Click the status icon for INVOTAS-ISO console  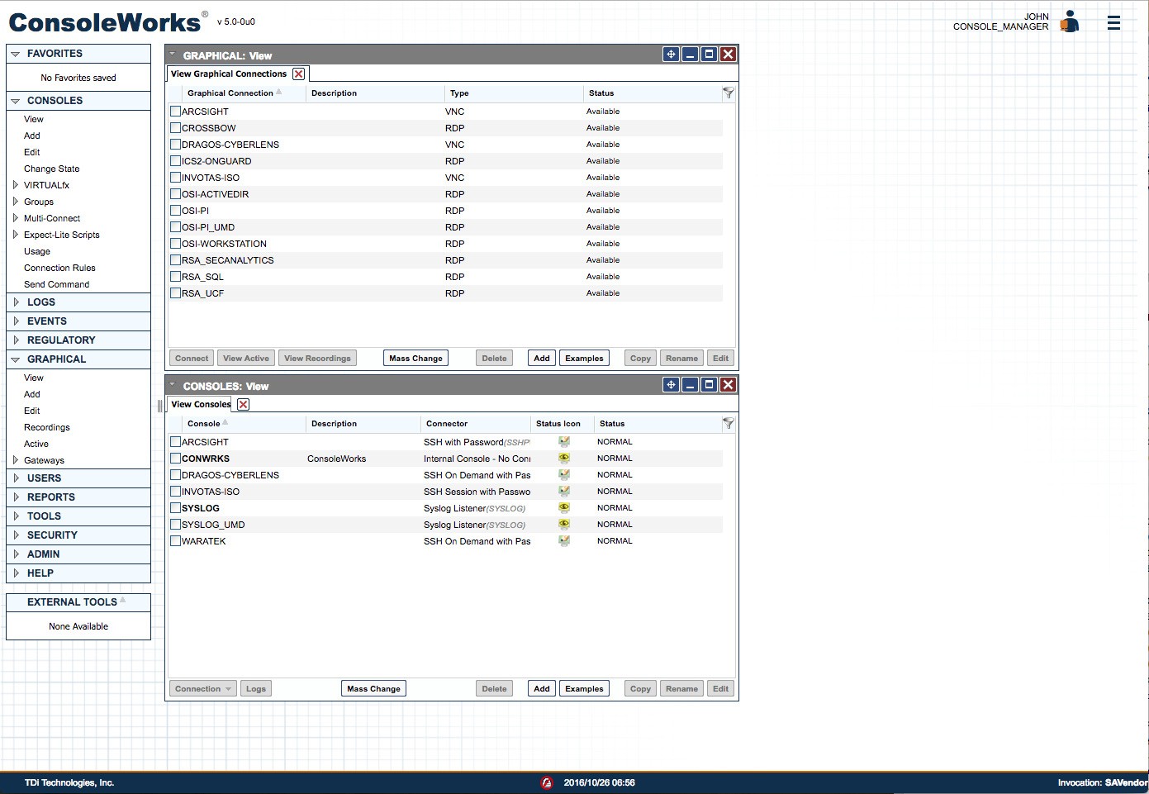pos(564,492)
